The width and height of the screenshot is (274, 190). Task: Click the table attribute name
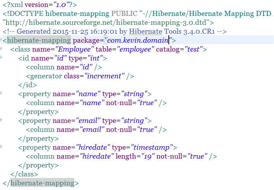click(x=104, y=49)
